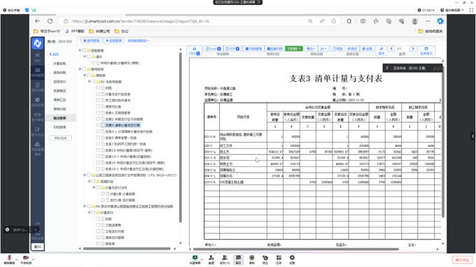
Task: Select 合同支付 in the side menu
Action: tap(59, 82)
